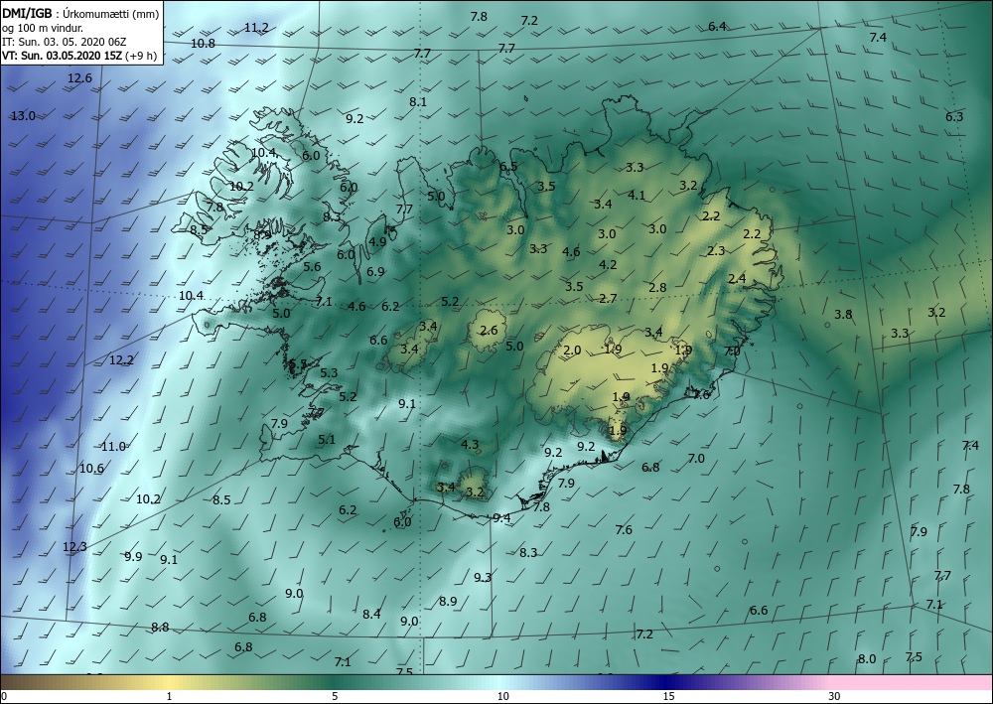The height and width of the screenshot is (704, 993).
Task: Click the map value "9.4"
Action: 501,518
